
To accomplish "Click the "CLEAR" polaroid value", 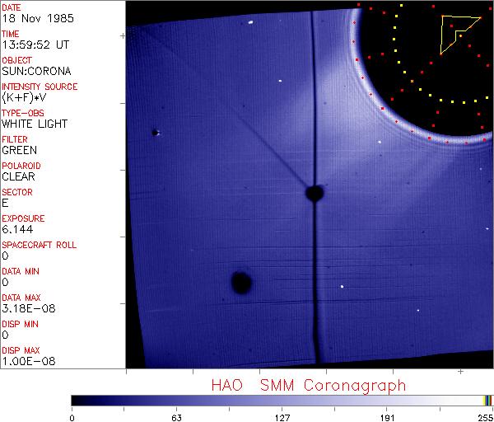I will tap(19, 176).
